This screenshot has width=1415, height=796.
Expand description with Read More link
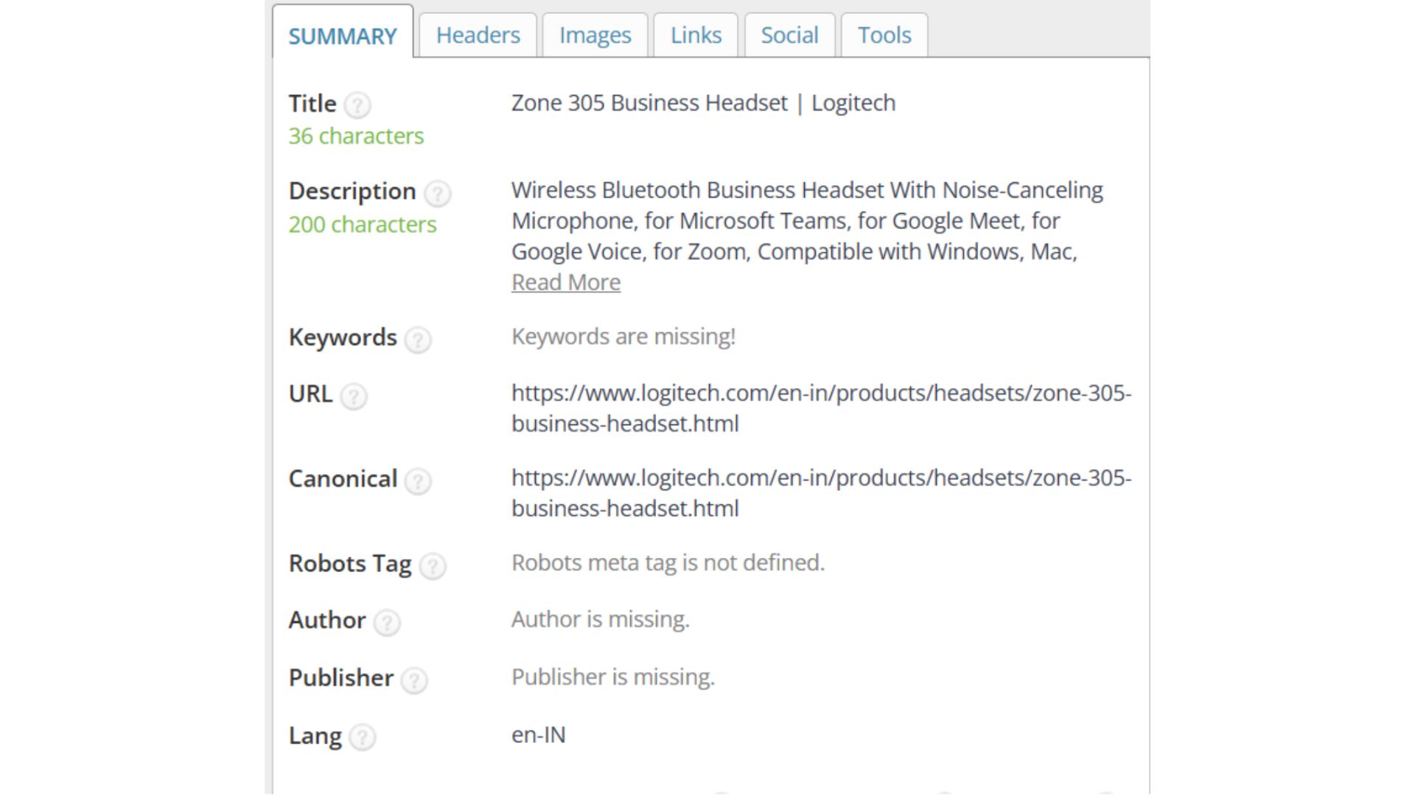pyautogui.click(x=566, y=282)
